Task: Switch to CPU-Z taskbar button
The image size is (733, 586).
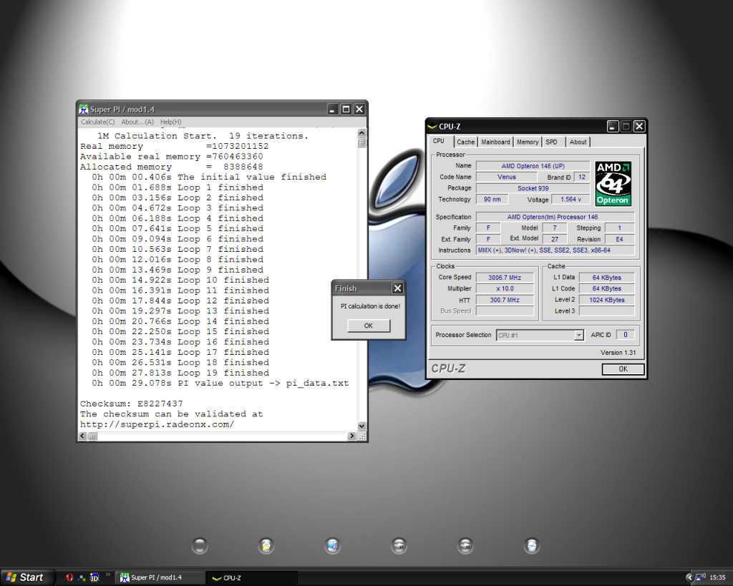Action: coord(253,577)
